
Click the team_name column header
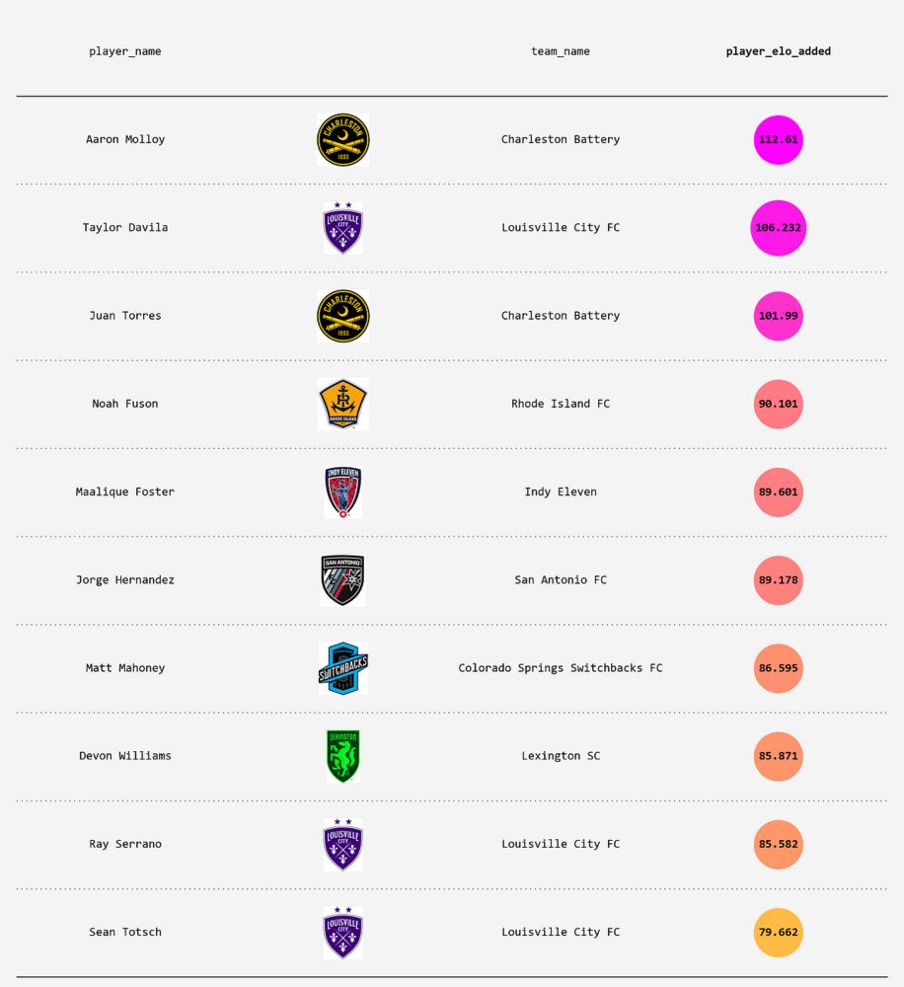tap(561, 51)
